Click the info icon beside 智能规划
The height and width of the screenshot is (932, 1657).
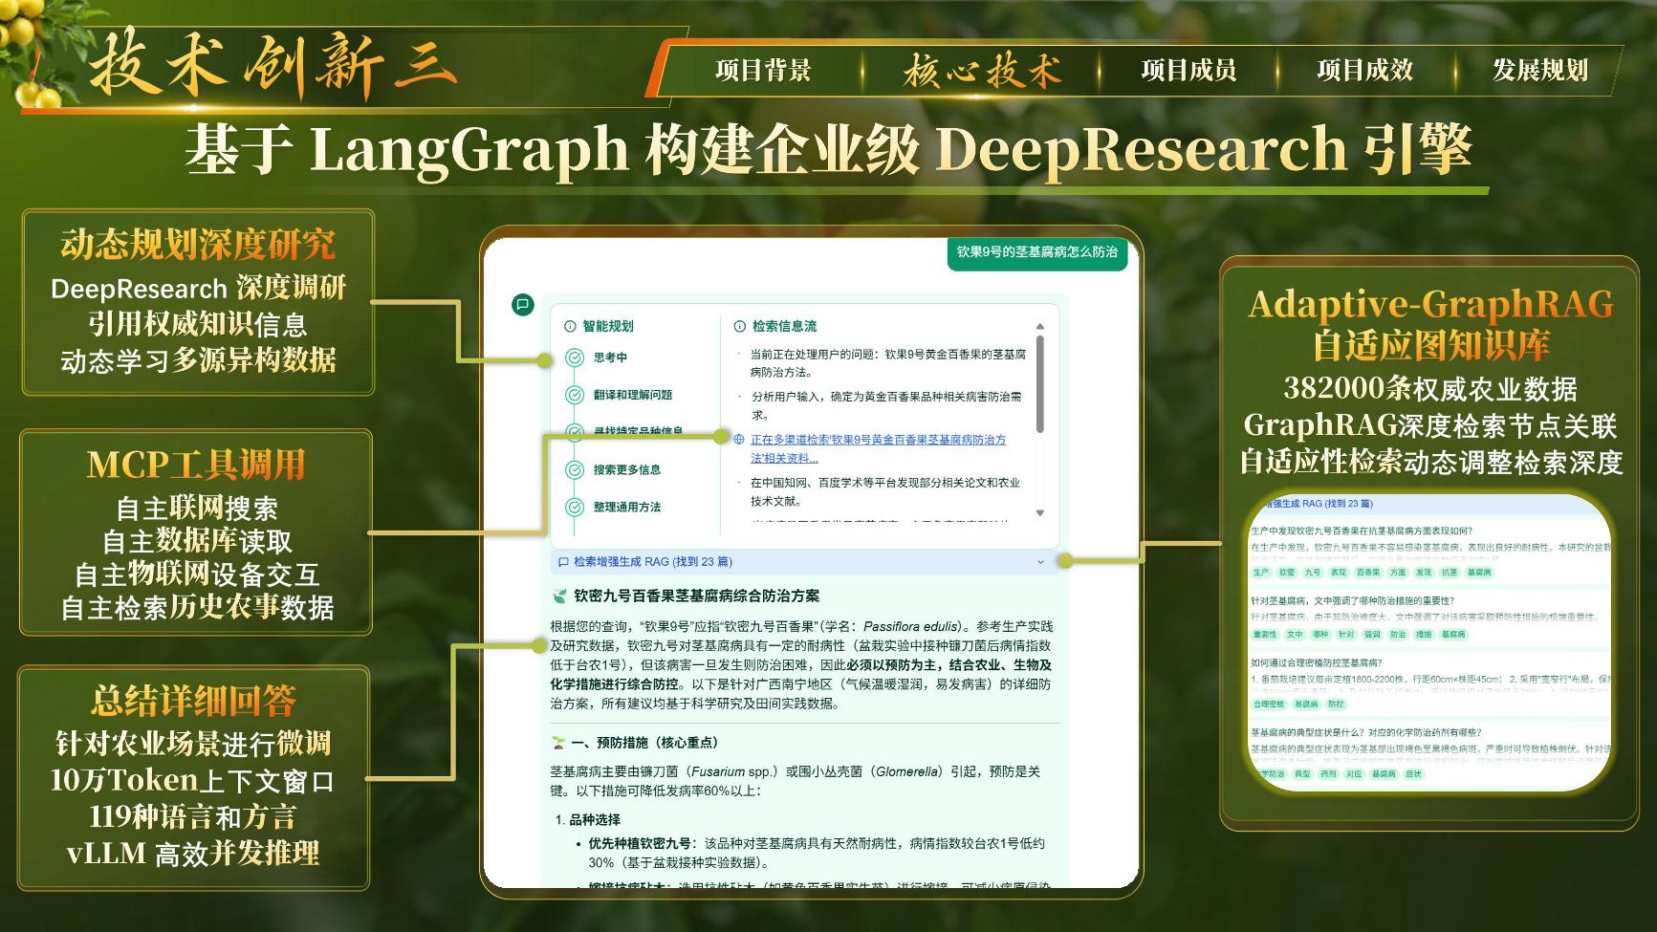(x=571, y=326)
